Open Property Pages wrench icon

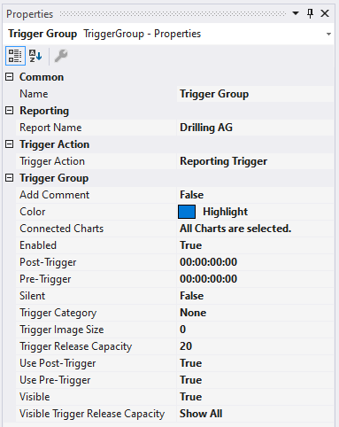61,56
